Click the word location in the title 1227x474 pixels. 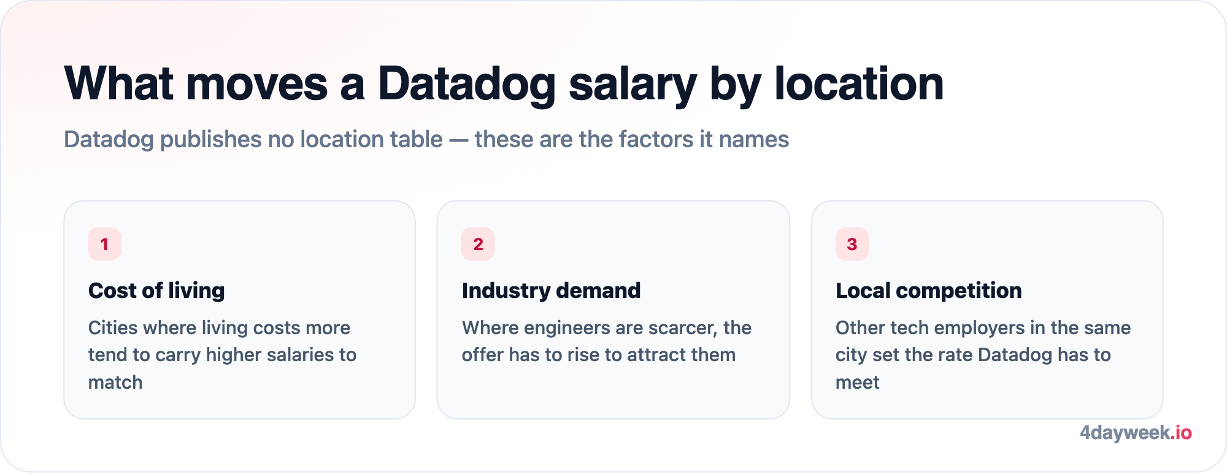[x=859, y=83]
